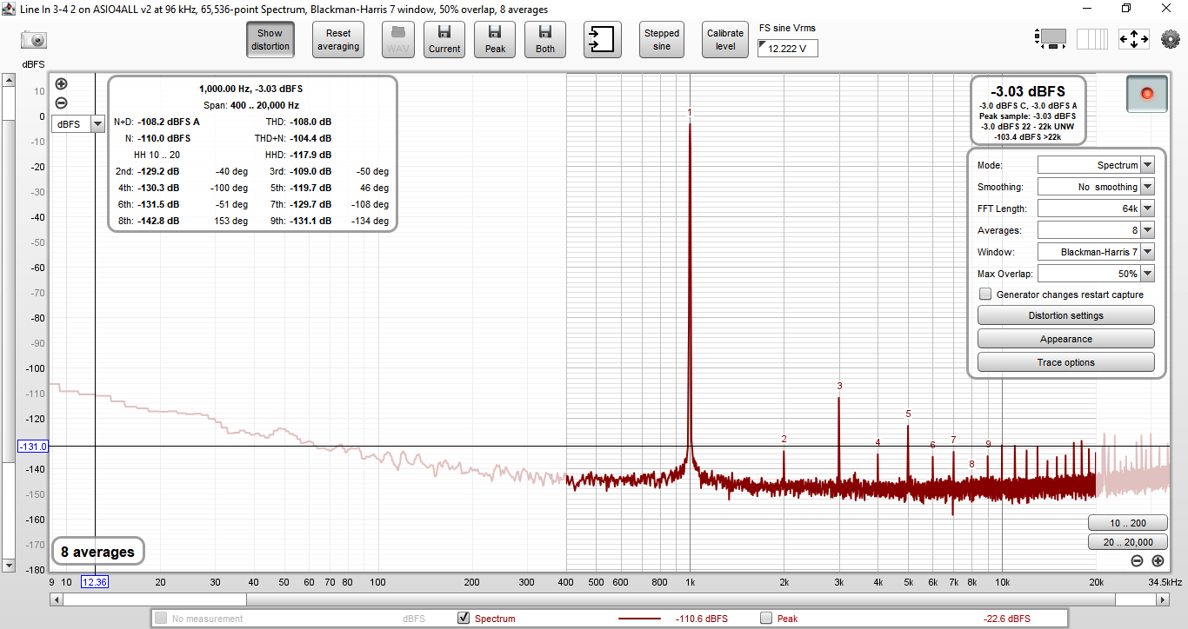Edit FS sine Vrms value field
Viewport: 1188px width, 629px height.
788,49
